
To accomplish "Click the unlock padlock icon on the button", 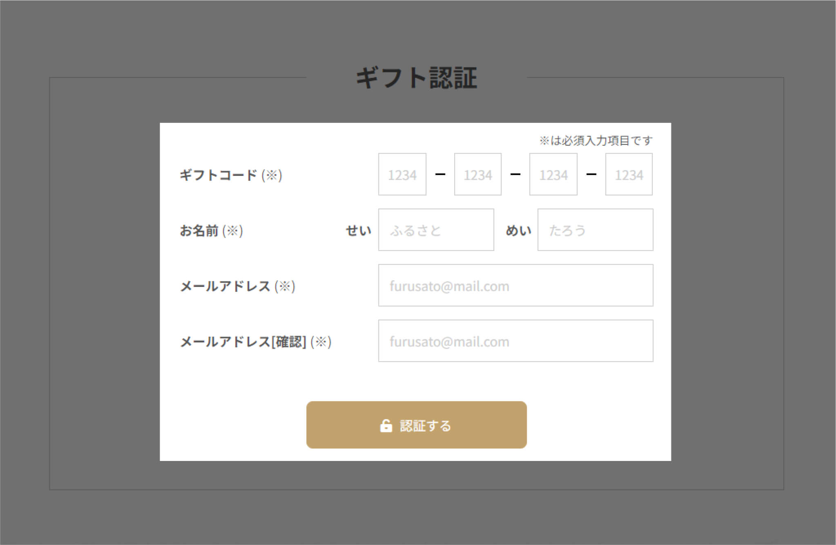I will pos(386,425).
